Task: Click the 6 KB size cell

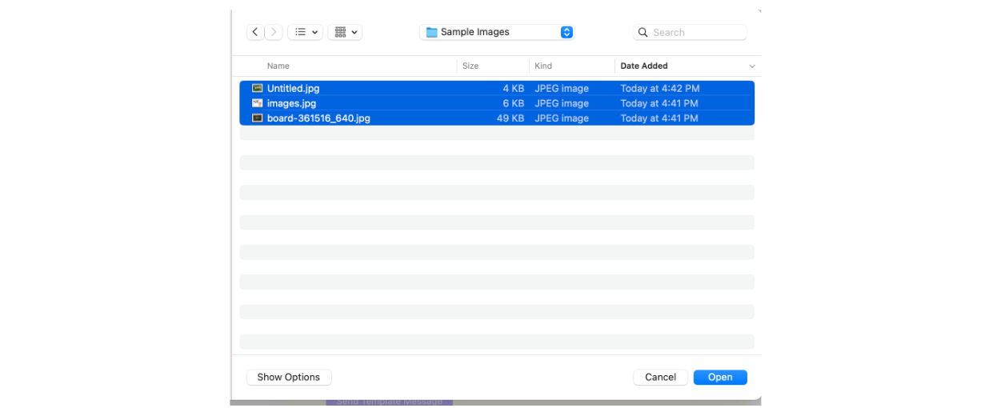Action: (513, 103)
